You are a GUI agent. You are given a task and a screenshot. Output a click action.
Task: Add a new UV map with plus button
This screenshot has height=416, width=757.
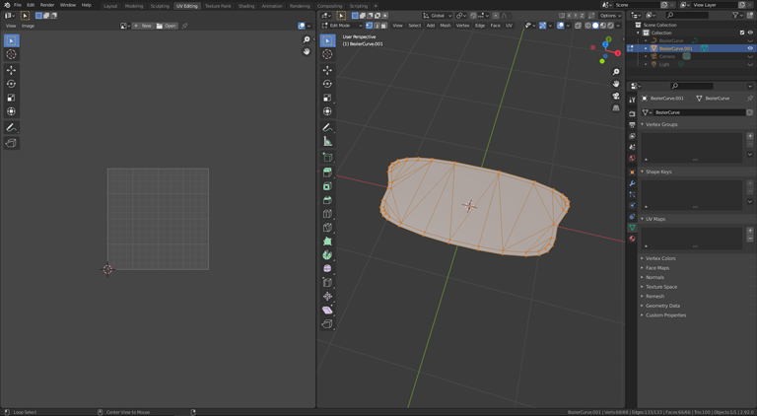tap(750, 231)
